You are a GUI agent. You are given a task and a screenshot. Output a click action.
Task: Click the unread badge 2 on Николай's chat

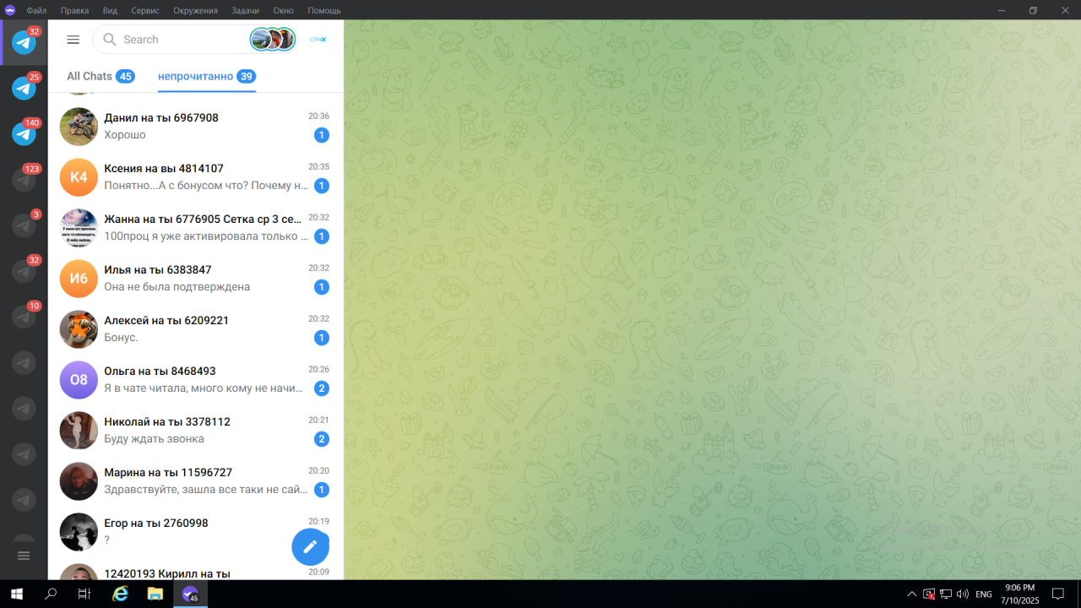coord(321,439)
